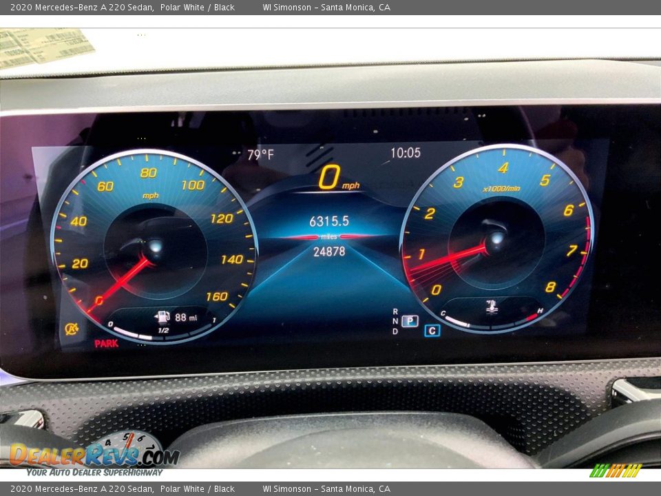Click the clock showing 10:05

[406, 153]
